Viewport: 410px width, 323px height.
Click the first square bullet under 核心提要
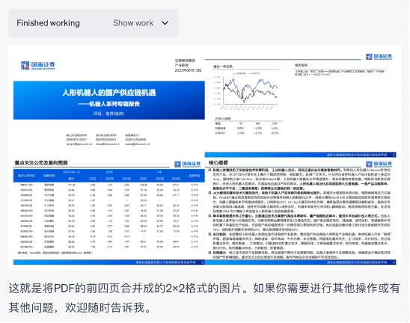click(x=209, y=170)
